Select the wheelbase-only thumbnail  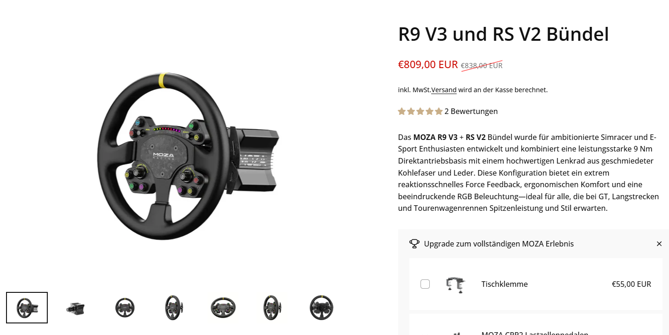76,308
